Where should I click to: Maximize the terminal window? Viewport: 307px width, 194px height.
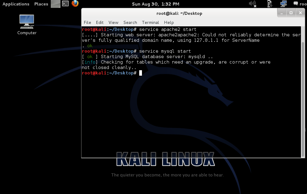291,13
